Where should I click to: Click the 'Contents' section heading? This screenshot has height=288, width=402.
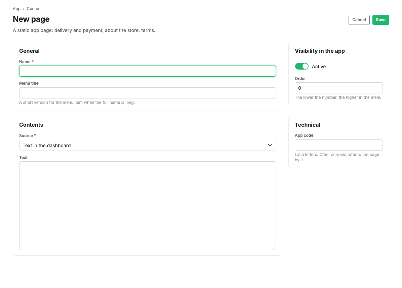pos(31,125)
